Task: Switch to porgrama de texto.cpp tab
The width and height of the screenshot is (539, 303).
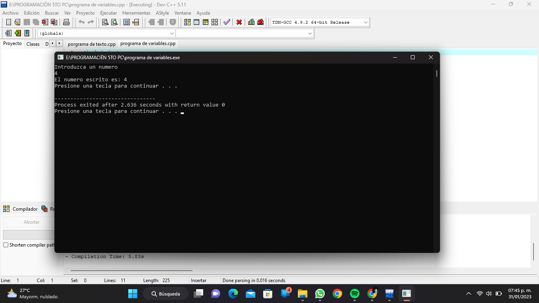Action: (x=92, y=44)
